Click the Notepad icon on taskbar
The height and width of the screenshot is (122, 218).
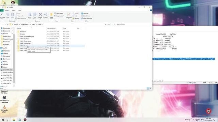tap(19, 120)
